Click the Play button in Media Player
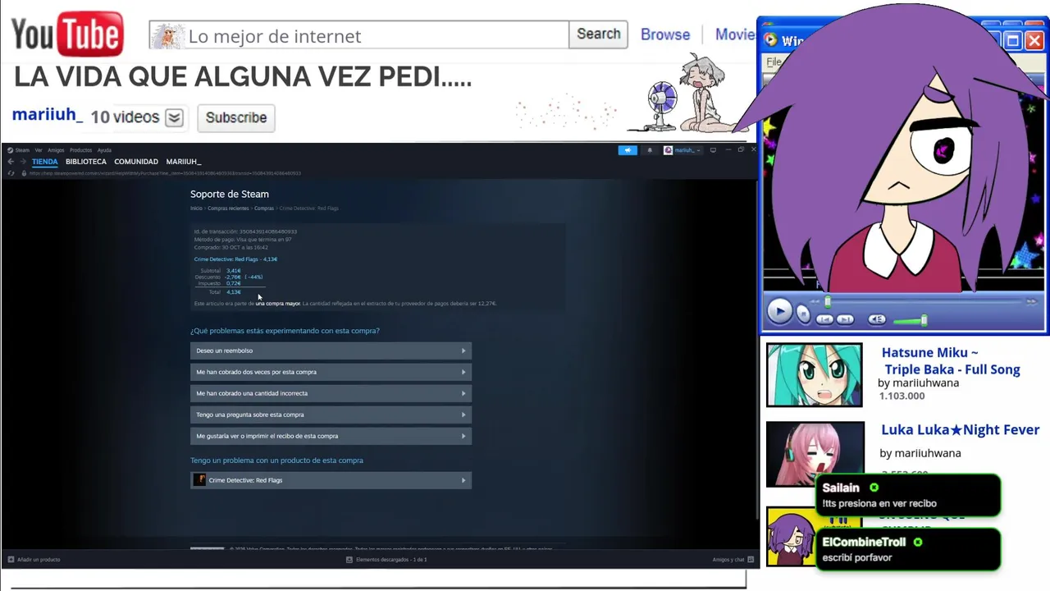The image size is (1050, 591). (779, 312)
